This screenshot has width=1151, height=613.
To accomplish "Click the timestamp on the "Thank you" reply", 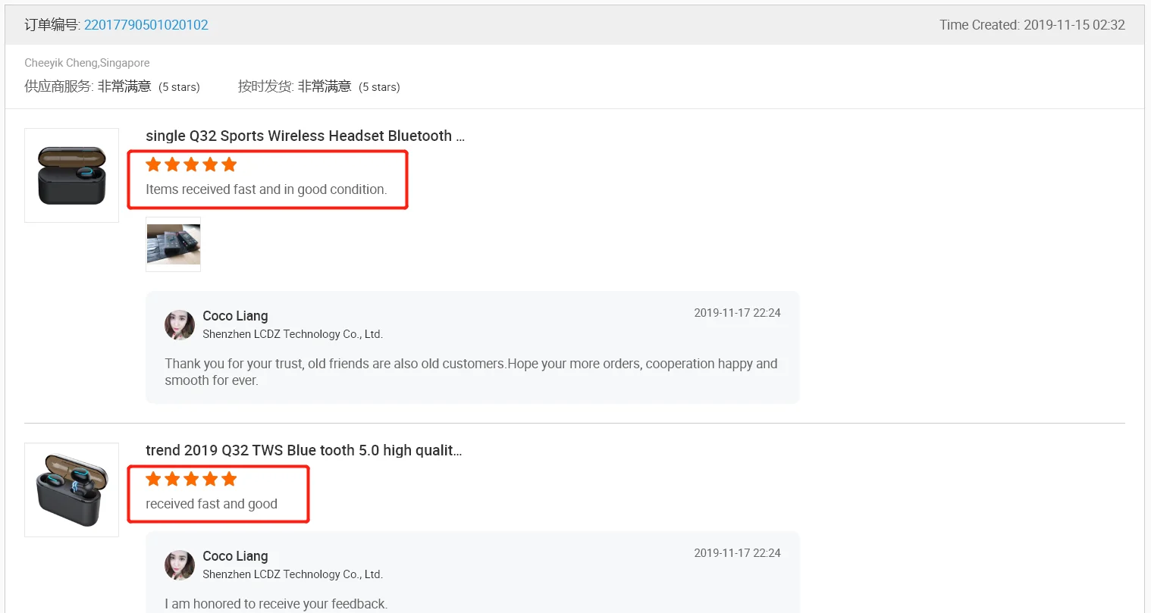I will 737,313.
